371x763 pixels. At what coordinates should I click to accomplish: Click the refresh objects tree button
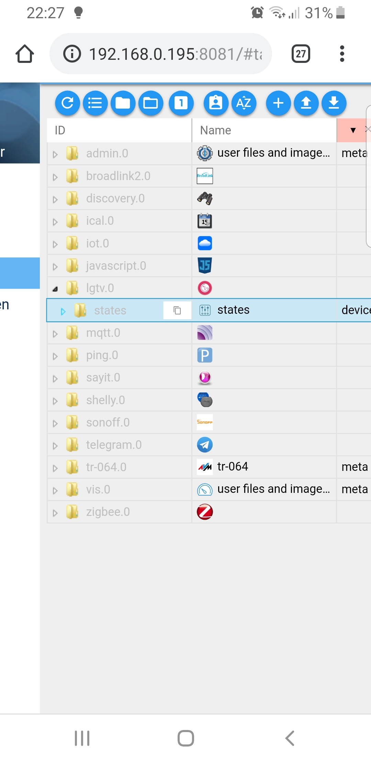pos(67,103)
